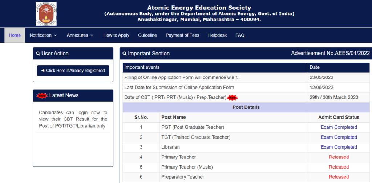Open the Helpdesk page

[x=217, y=35]
